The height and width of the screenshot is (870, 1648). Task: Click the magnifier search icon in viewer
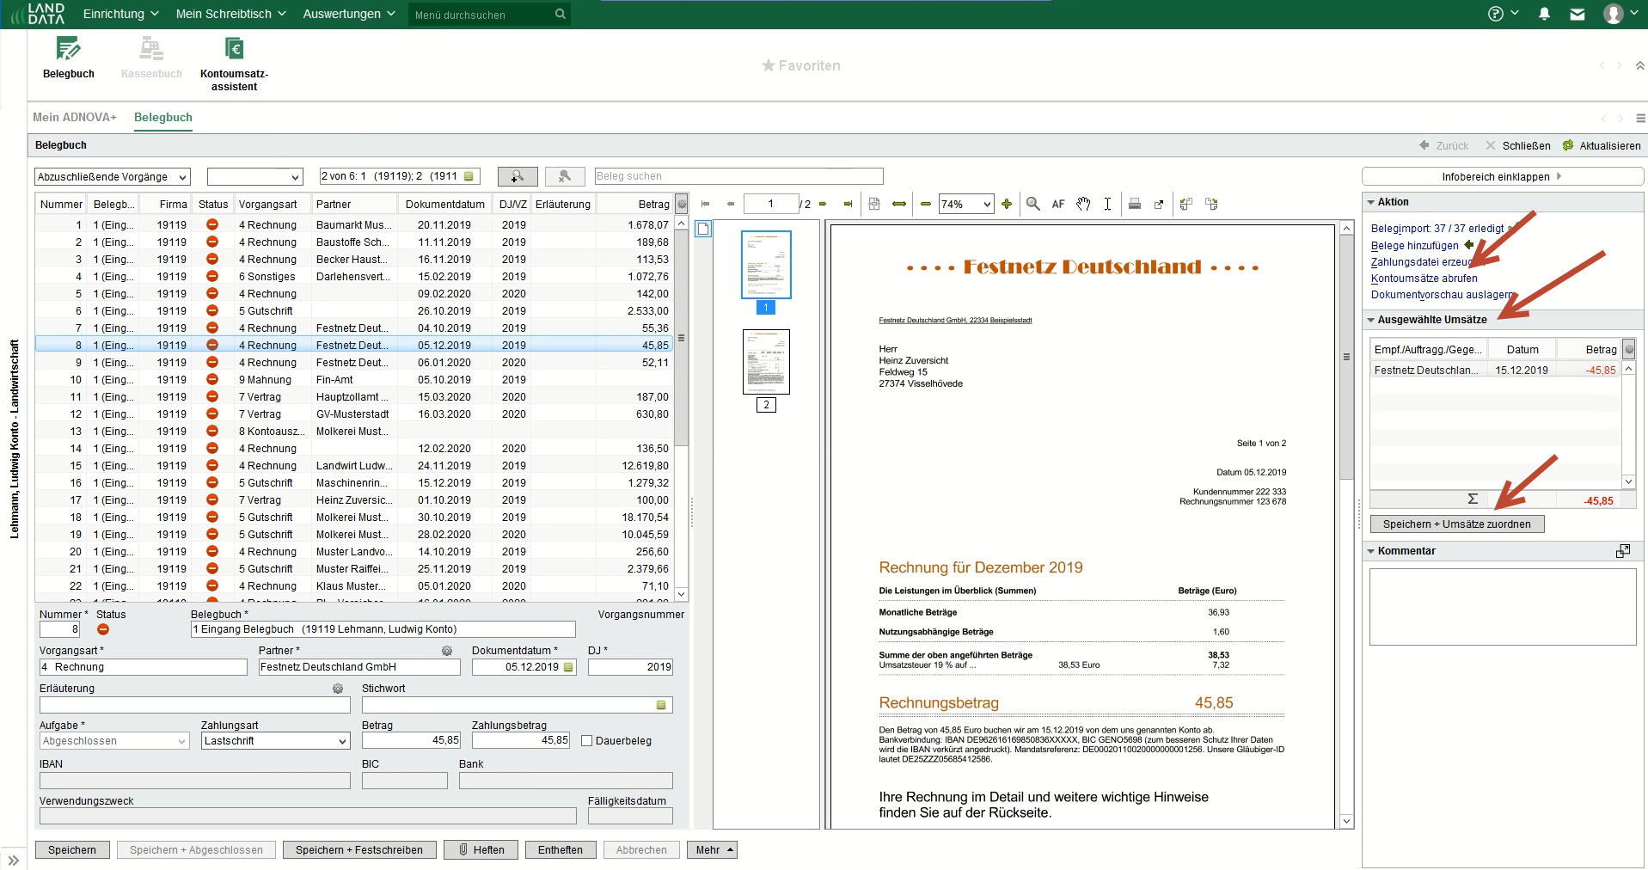[x=1033, y=204]
